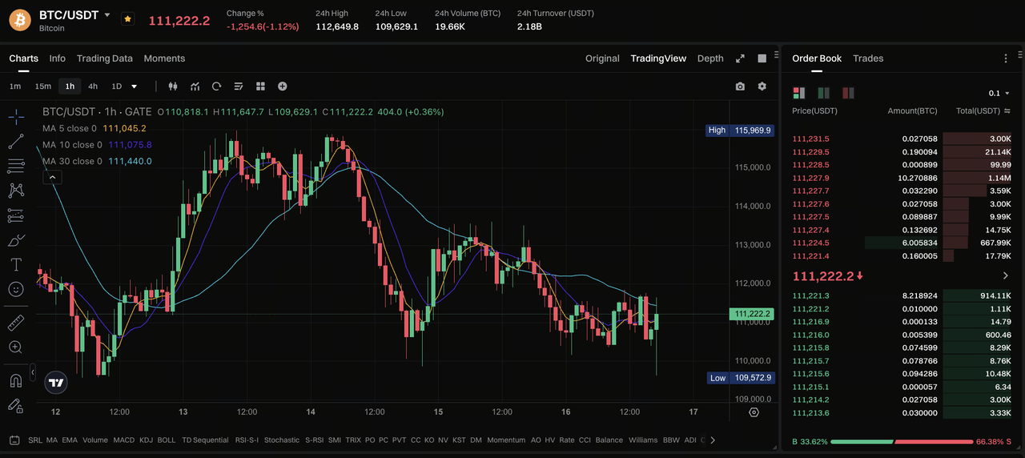Open chart settings gear icon
This screenshot has width=1025, height=458.
[x=762, y=86]
